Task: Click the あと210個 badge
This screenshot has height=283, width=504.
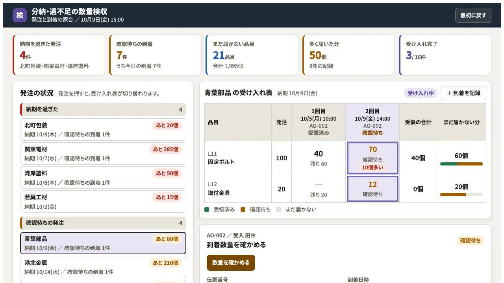Action: (165, 263)
